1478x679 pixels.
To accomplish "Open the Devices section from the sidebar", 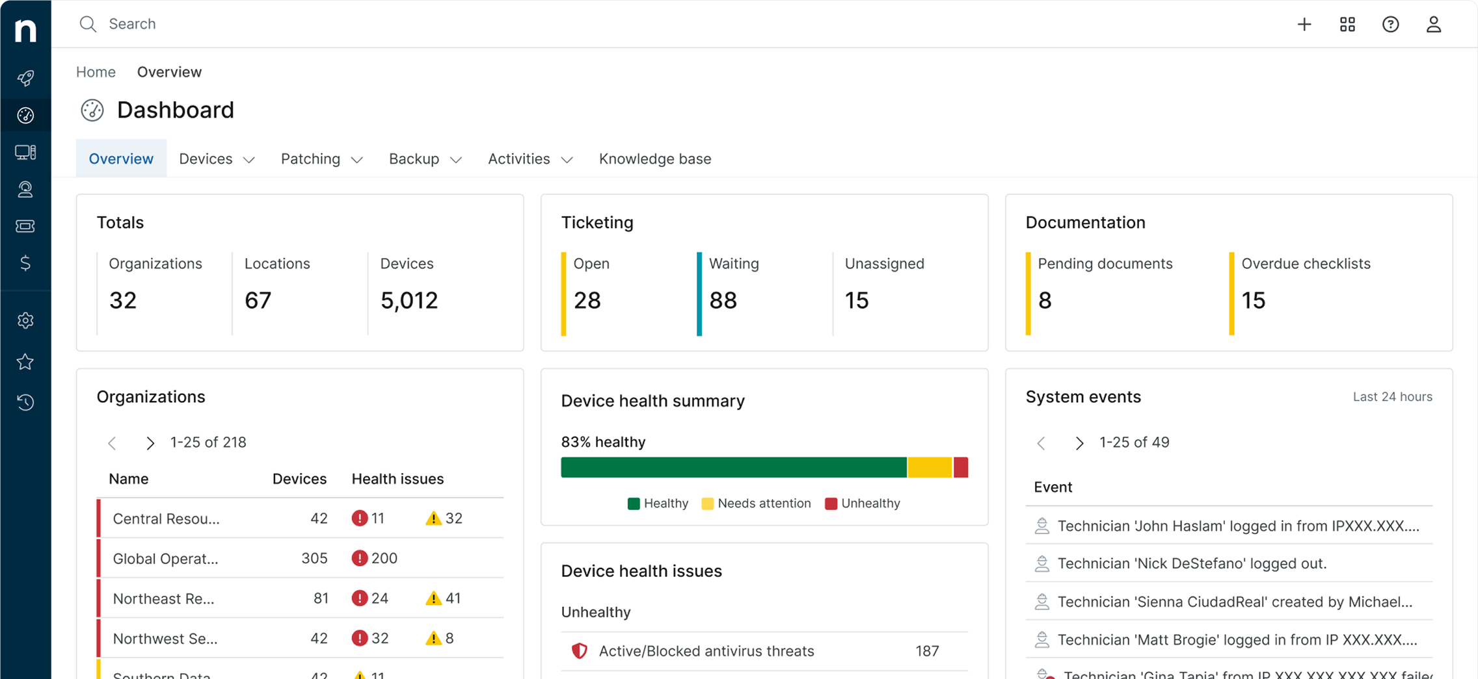I will tap(25, 152).
